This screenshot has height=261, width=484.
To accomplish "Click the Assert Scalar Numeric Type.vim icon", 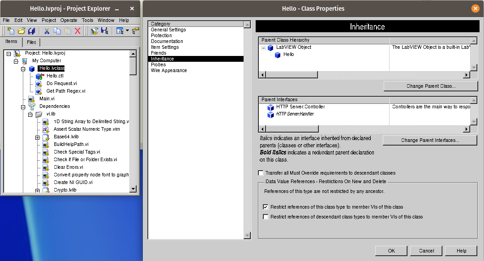I will pyautogui.click(x=46, y=129).
